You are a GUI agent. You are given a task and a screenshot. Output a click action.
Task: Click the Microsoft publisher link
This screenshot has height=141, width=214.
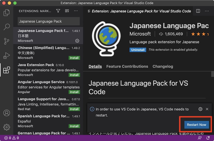[140, 34]
